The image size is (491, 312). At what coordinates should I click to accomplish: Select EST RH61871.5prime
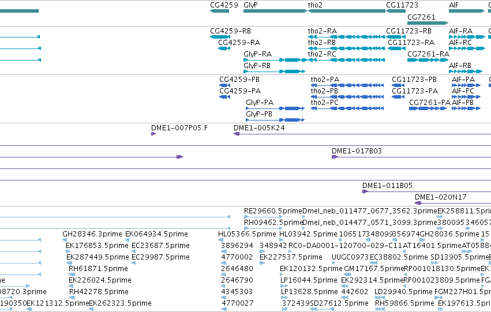coord(72,275)
